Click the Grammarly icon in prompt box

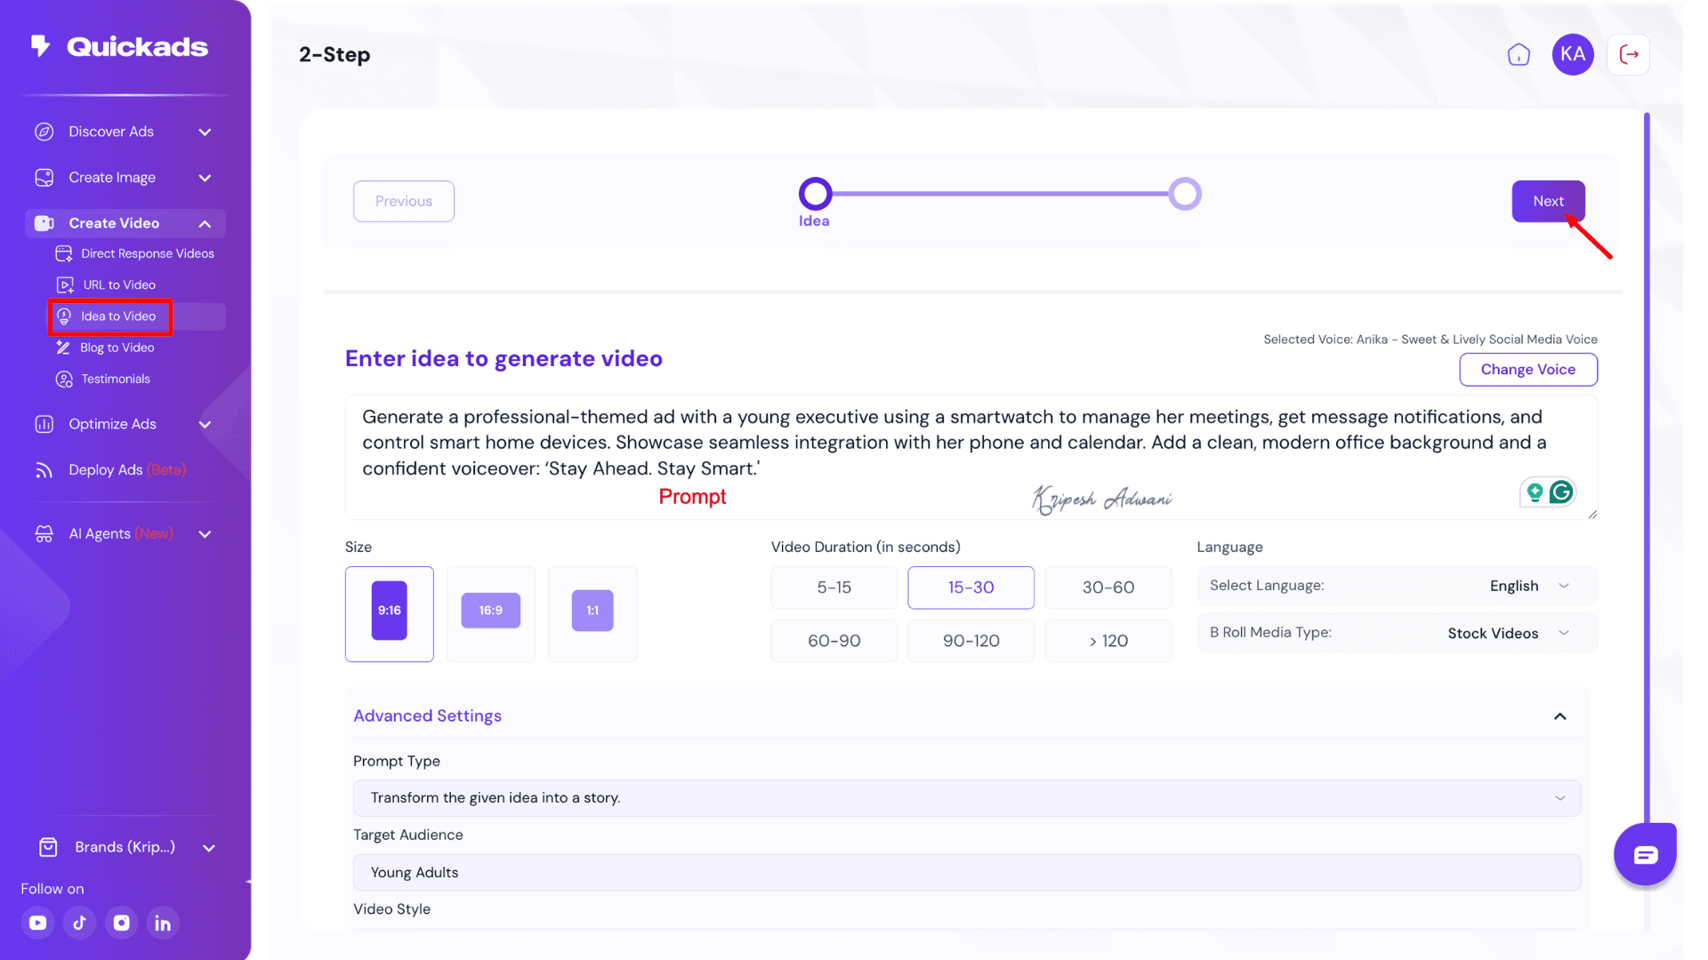1561,492
